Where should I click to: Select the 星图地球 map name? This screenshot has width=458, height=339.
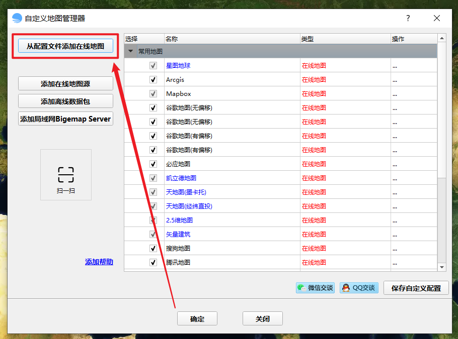(178, 66)
